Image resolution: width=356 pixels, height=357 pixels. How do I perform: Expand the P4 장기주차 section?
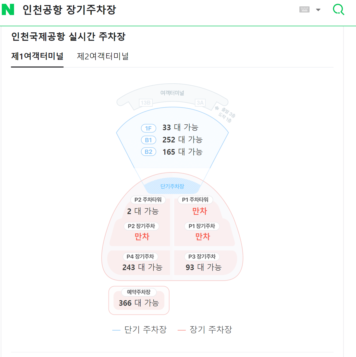140,257
